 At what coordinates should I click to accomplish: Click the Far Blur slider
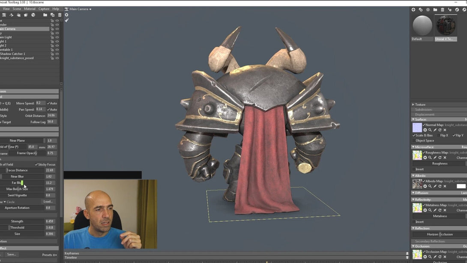[22, 183]
